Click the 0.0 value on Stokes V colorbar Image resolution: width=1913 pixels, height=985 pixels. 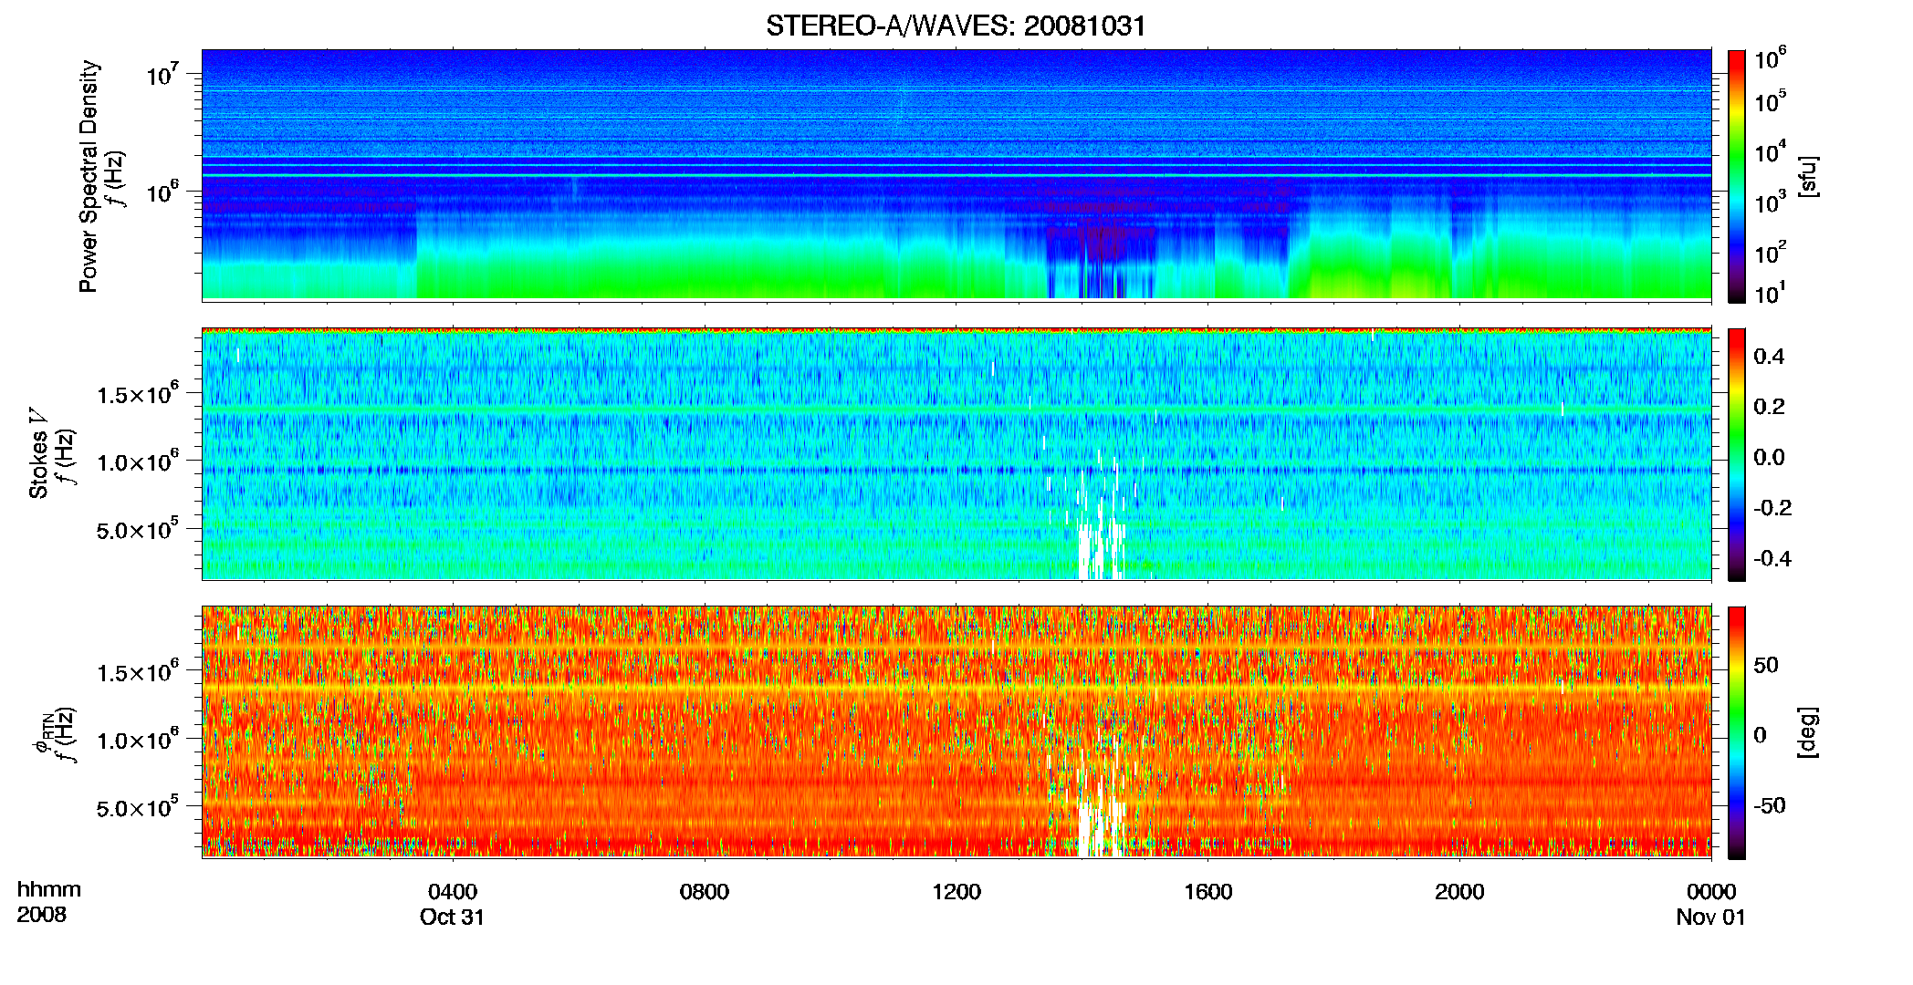[x=1769, y=458]
